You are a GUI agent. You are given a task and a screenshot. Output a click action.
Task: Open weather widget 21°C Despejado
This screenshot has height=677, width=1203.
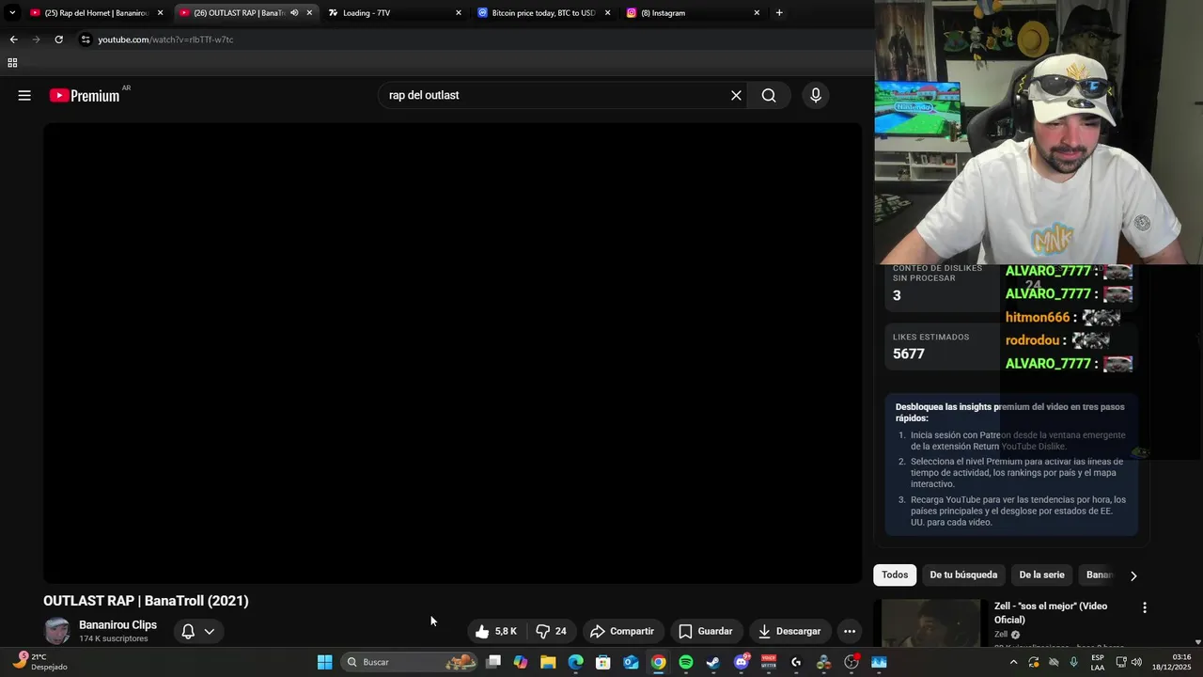click(x=39, y=662)
